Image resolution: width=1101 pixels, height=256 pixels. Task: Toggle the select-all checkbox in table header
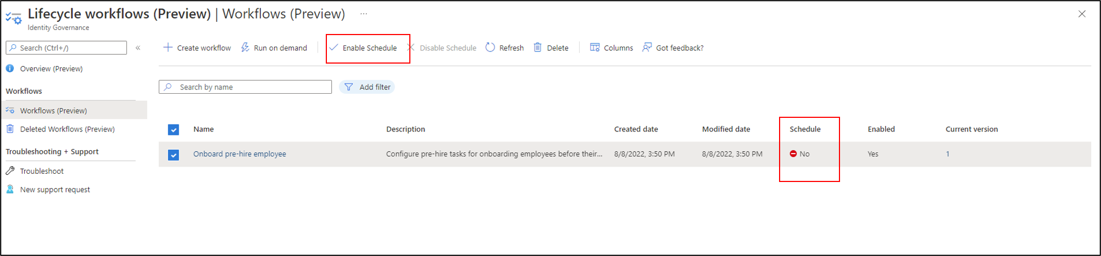[x=174, y=130]
